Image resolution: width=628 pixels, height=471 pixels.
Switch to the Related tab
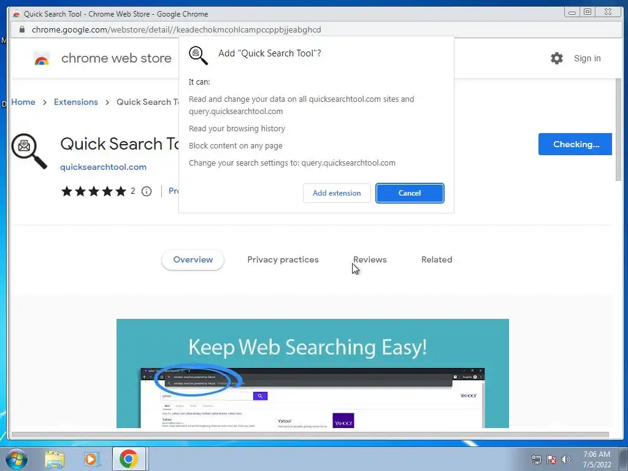pos(437,260)
